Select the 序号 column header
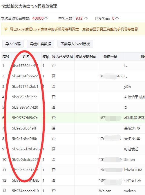 pos(6,57)
